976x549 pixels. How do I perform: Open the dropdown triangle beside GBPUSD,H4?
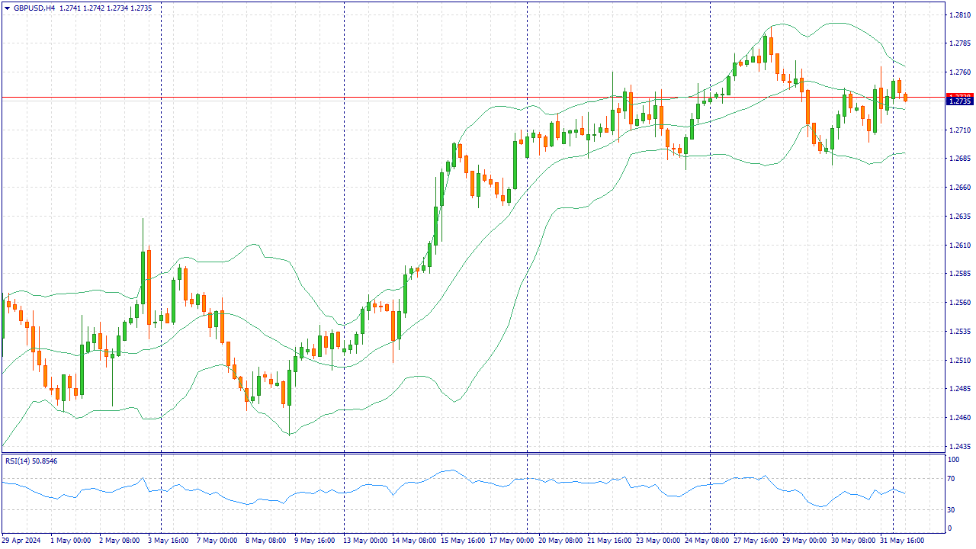pyautogui.click(x=7, y=8)
